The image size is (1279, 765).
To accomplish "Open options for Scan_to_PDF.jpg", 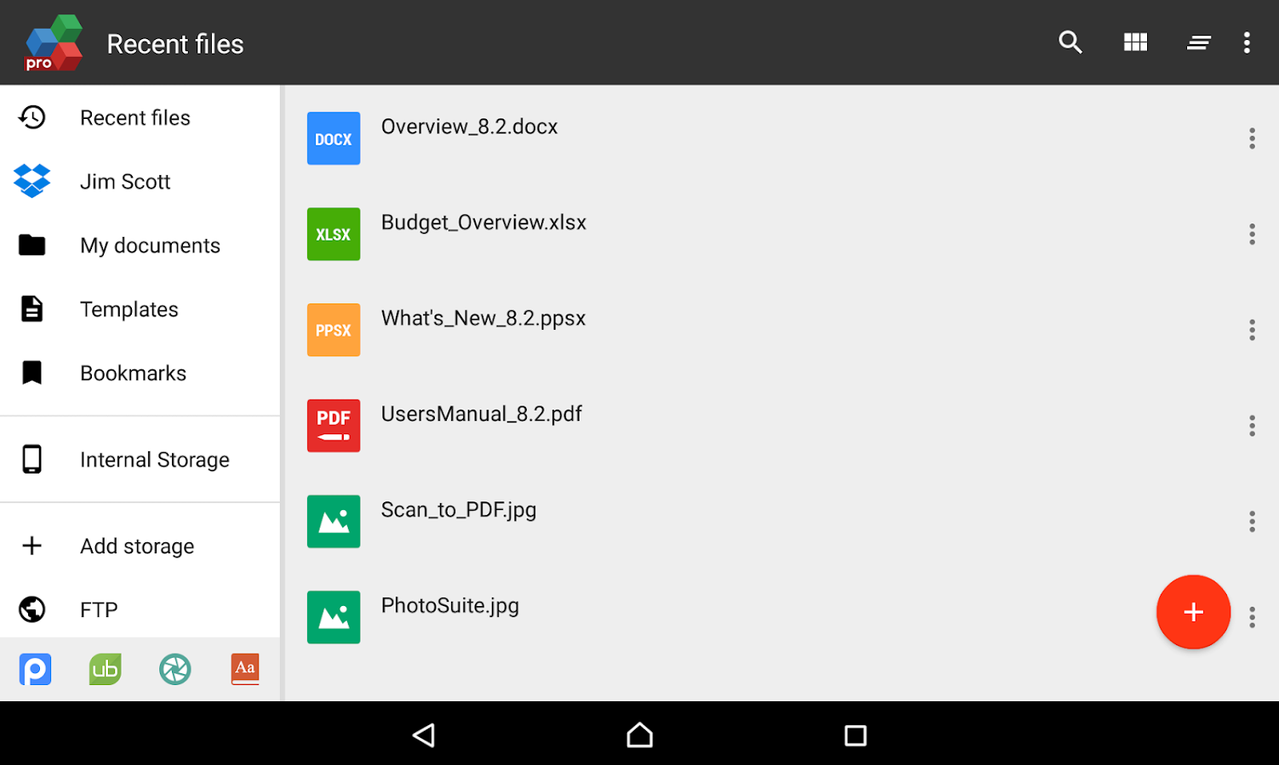I will tap(1252, 521).
